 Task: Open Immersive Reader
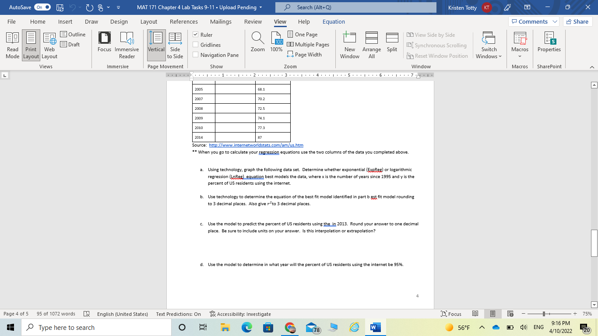127,45
